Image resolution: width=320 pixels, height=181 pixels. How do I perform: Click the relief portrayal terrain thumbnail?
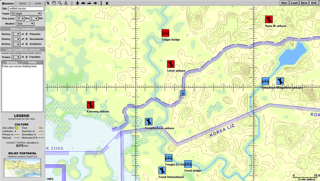pyautogui.click(x=22, y=168)
